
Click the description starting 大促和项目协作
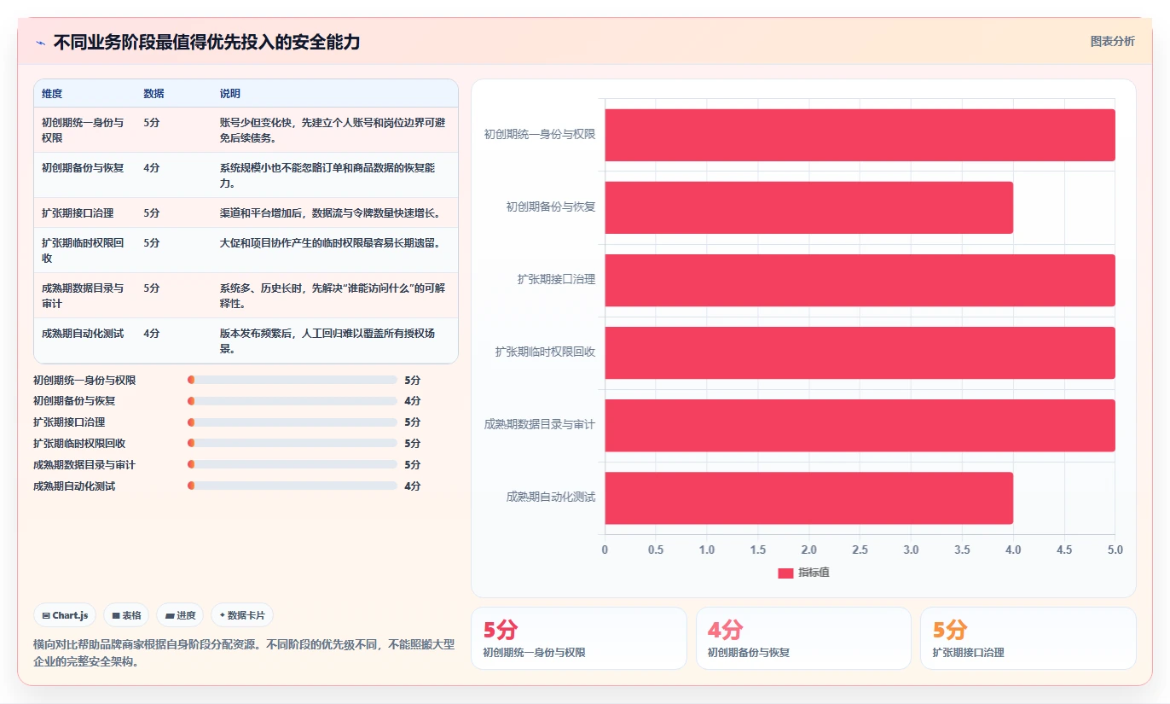click(330, 243)
